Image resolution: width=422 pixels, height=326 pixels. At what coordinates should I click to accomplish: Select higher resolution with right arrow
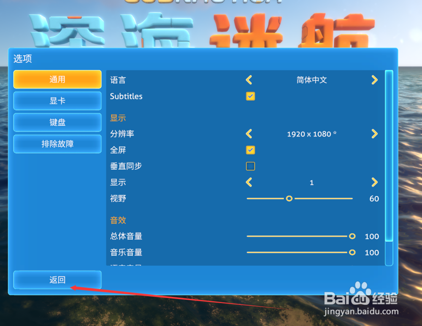click(374, 134)
